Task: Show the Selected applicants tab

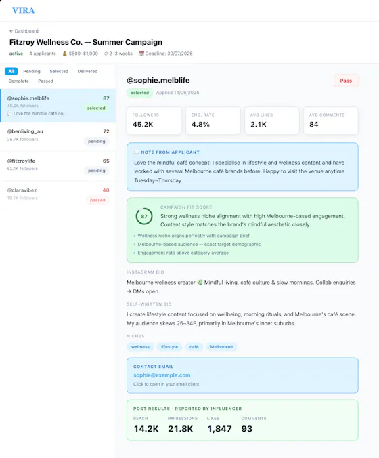Action: point(59,71)
